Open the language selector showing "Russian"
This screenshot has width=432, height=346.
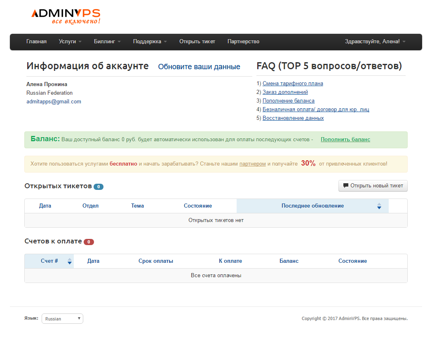click(62, 318)
